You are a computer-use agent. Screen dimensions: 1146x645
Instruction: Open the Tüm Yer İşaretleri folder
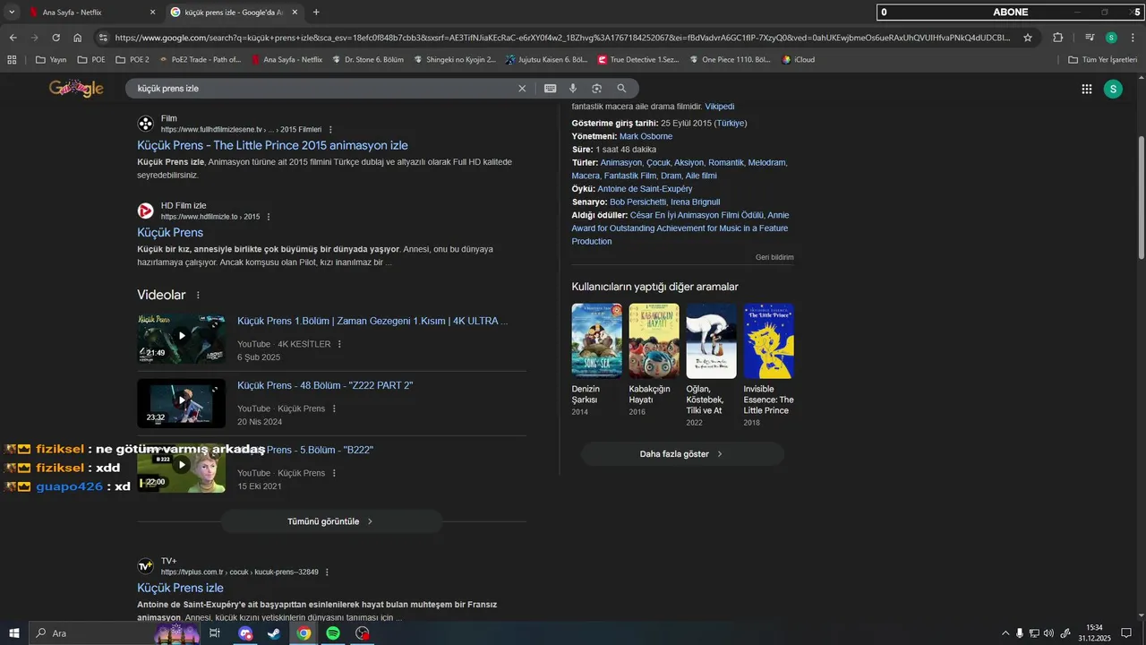pos(1103,60)
